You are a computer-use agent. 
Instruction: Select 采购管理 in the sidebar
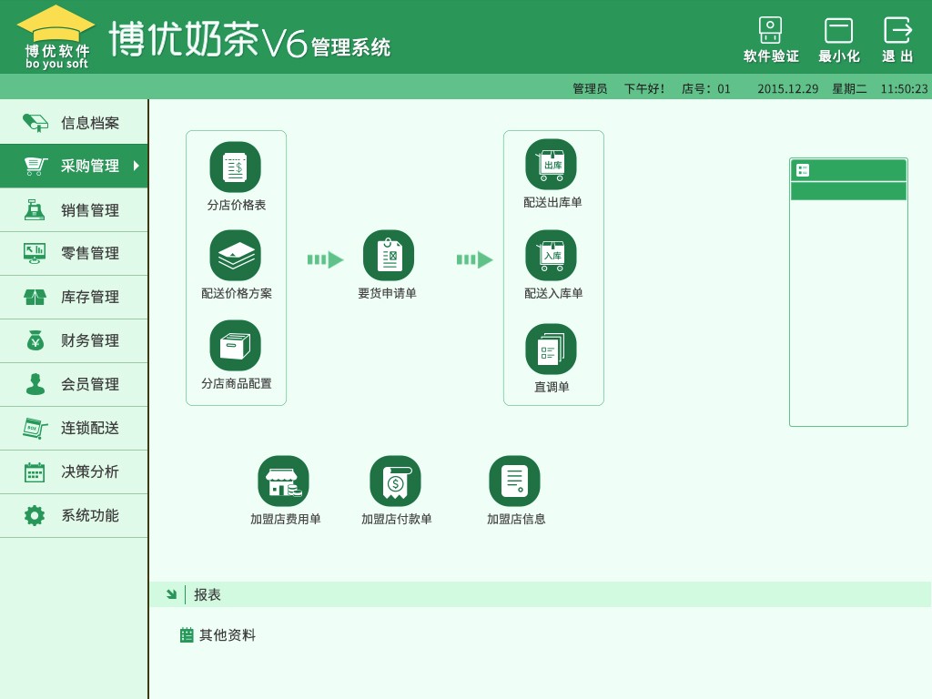coord(74,166)
